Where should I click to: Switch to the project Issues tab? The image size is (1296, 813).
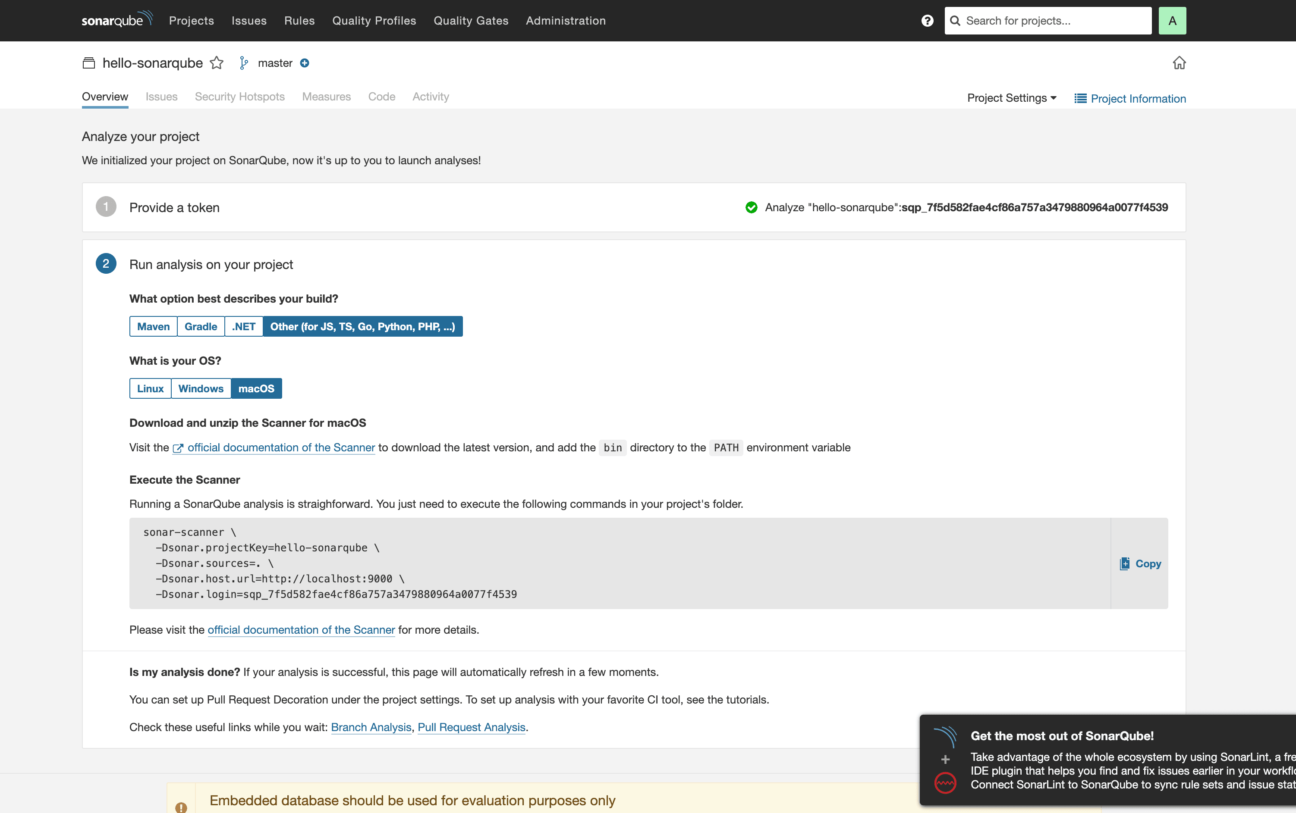(x=161, y=97)
